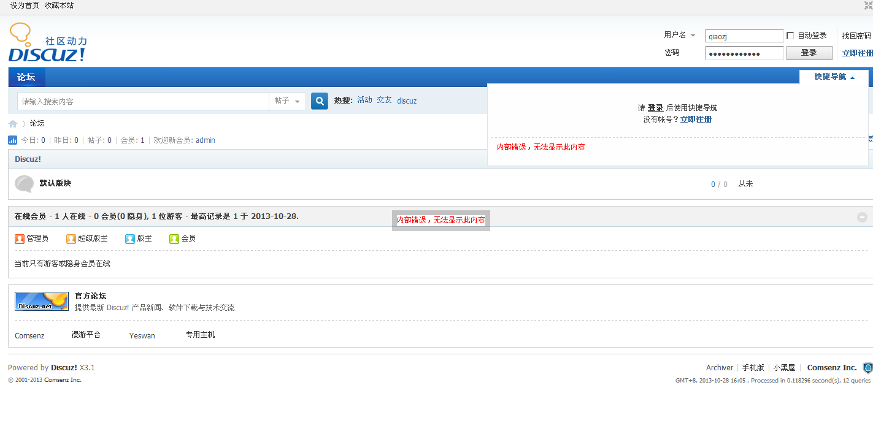Collapse the 在线会员 section with minus icon
Image resolution: width=873 pixels, height=442 pixels.
pos(862,217)
